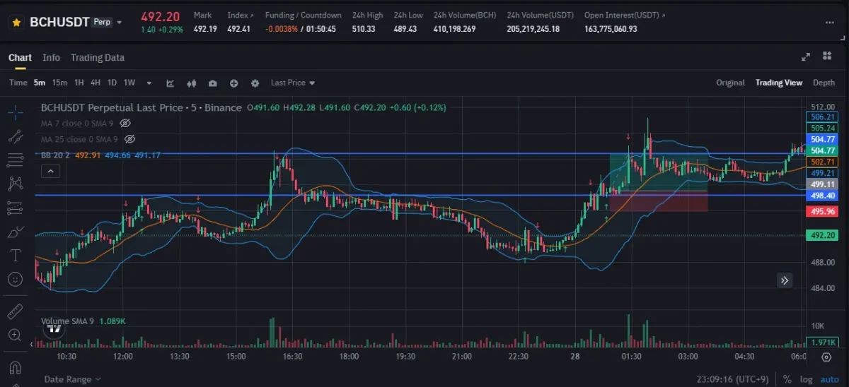Select the ruler measure tool
Viewport: 849px width, 387px height.
16,311
